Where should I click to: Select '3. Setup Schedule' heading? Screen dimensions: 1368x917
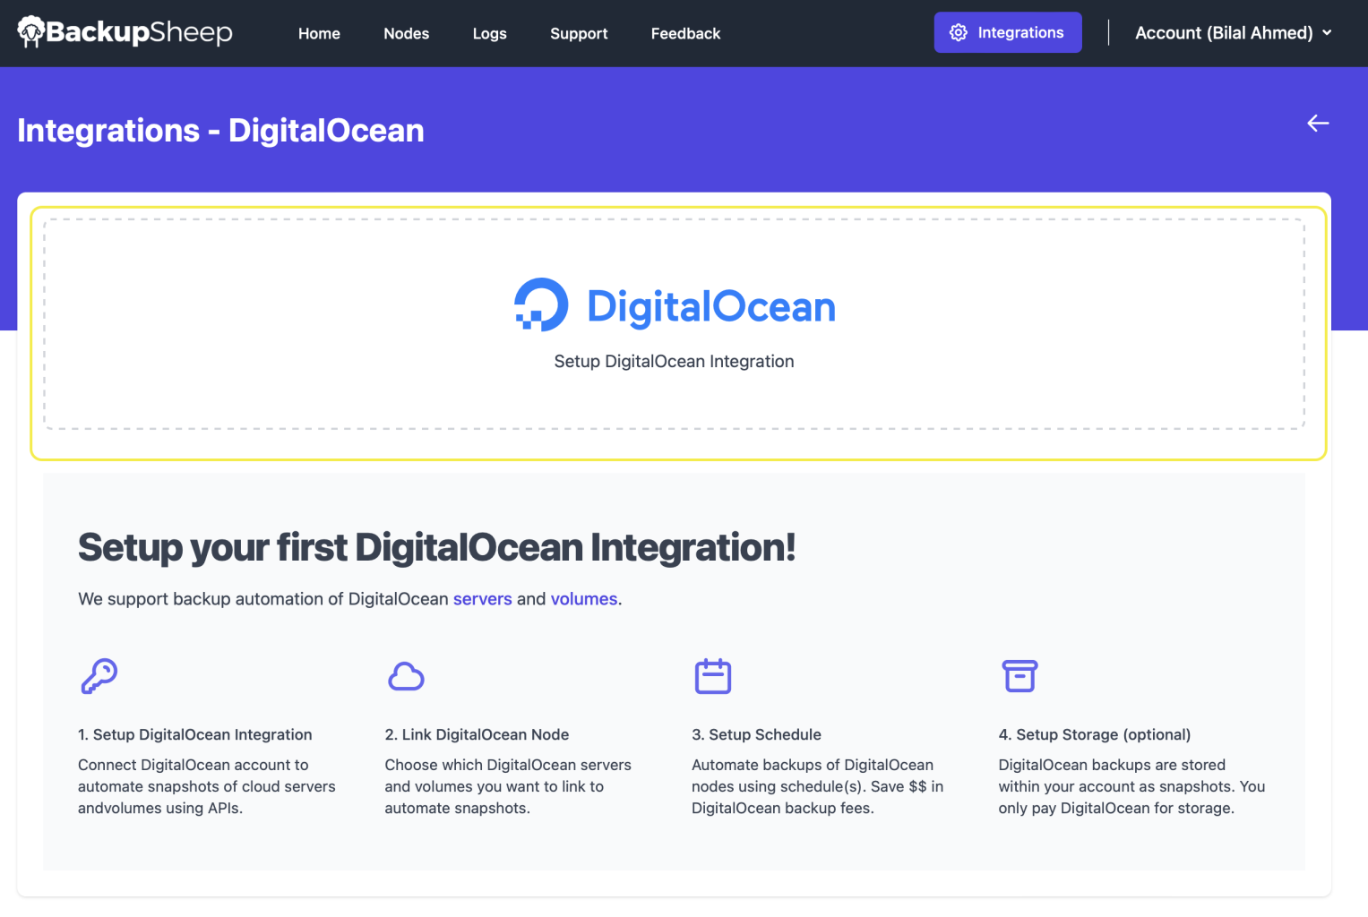(756, 734)
